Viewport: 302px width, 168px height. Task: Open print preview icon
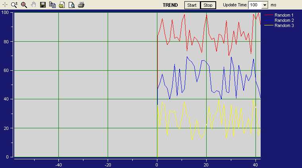pyautogui.click(x=72, y=5)
